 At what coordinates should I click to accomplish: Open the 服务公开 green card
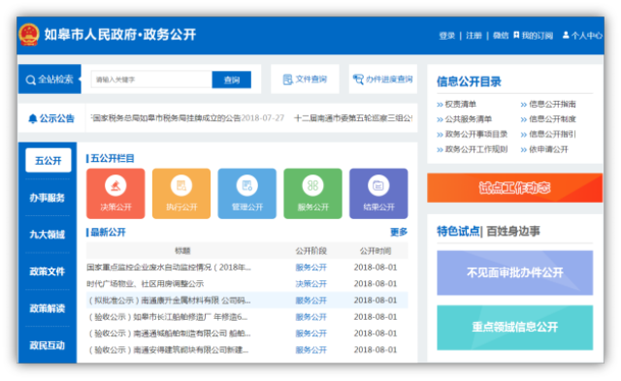click(x=312, y=194)
